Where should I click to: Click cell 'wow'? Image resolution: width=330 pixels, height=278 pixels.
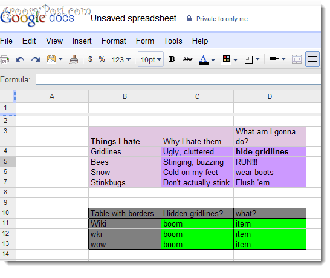(125, 244)
